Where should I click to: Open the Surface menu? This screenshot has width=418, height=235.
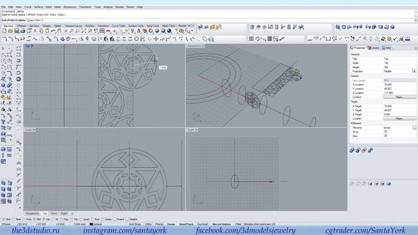[x=39, y=7]
